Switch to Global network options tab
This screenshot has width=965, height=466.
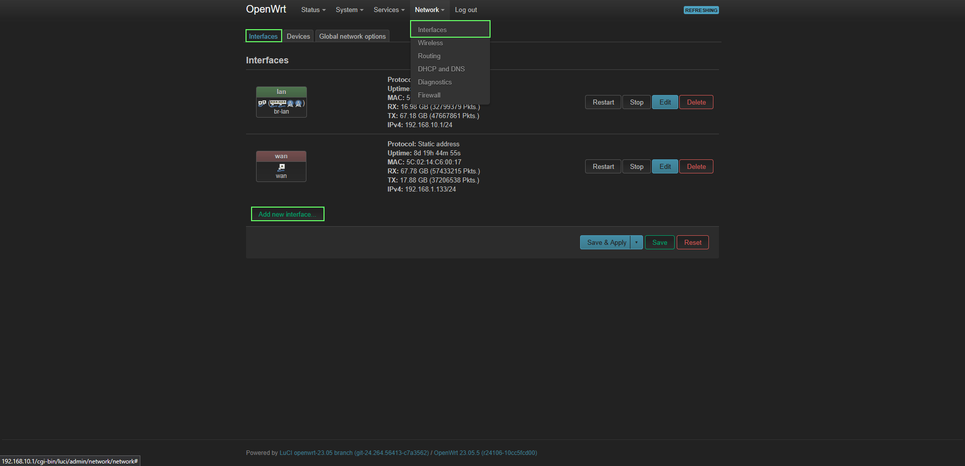click(352, 36)
